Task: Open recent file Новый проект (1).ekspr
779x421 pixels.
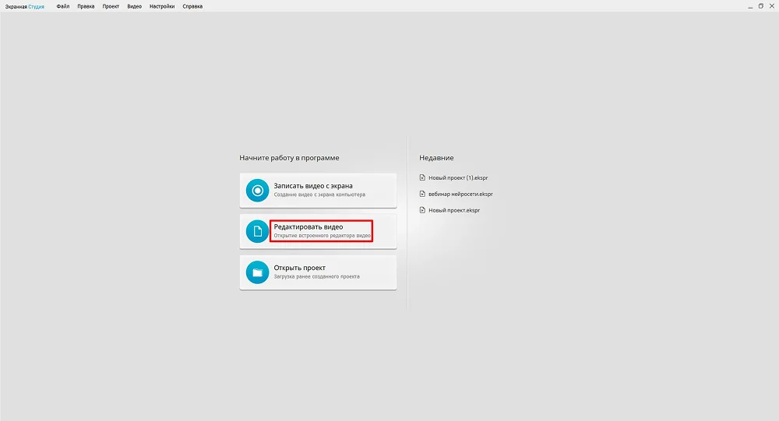Action: pos(458,177)
